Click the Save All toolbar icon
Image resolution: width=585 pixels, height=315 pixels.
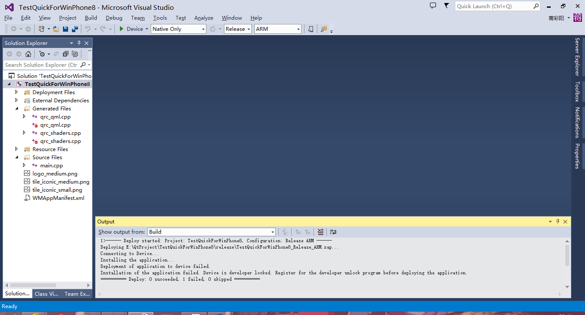pyautogui.click(x=75, y=29)
